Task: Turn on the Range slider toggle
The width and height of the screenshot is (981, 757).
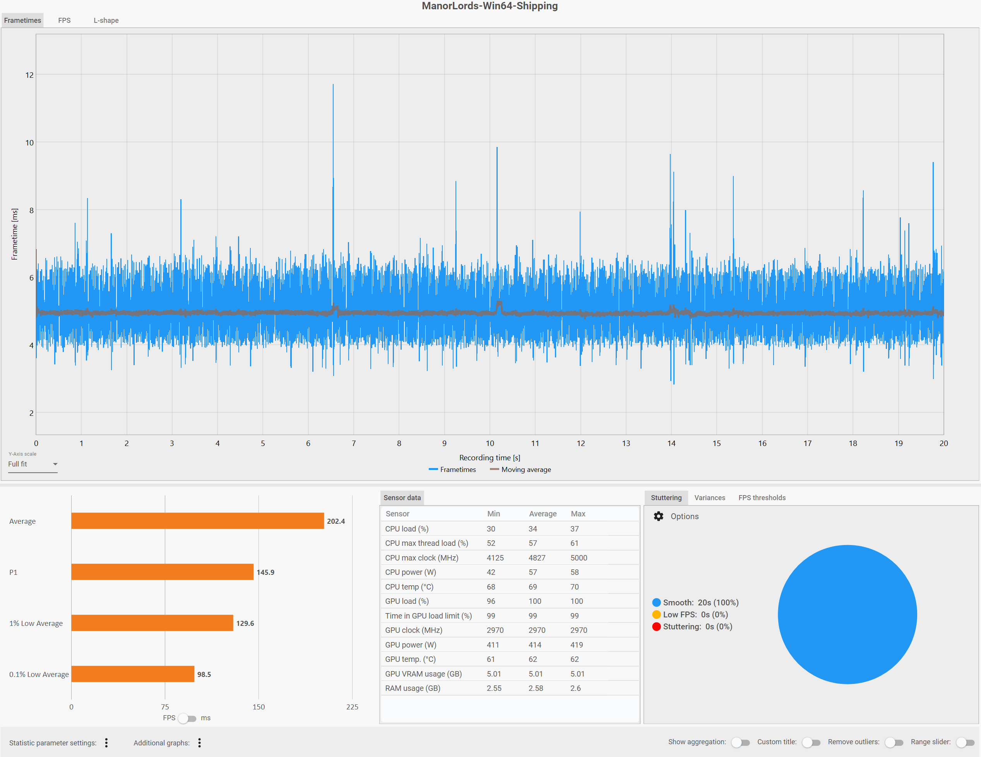Action: click(x=964, y=742)
